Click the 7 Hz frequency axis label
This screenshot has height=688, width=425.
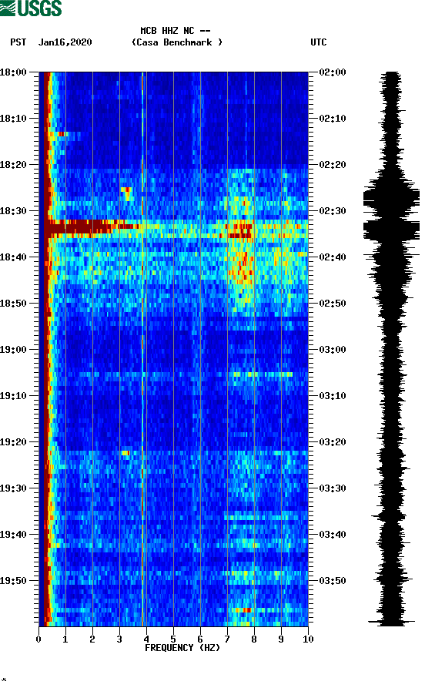227,639
